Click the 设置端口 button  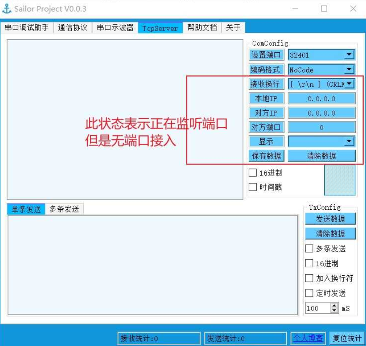[x=266, y=55]
